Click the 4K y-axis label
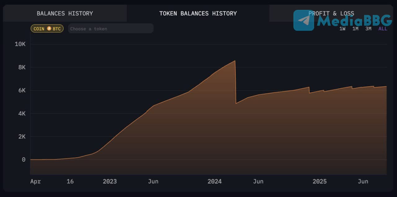 coord(22,113)
